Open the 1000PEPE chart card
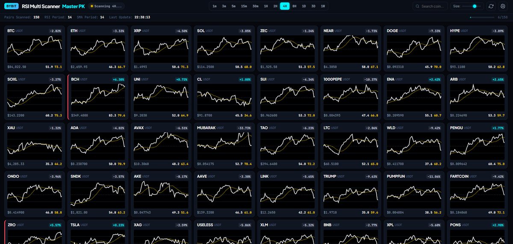Viewport: 513px width, 244px height. [351, 97]
